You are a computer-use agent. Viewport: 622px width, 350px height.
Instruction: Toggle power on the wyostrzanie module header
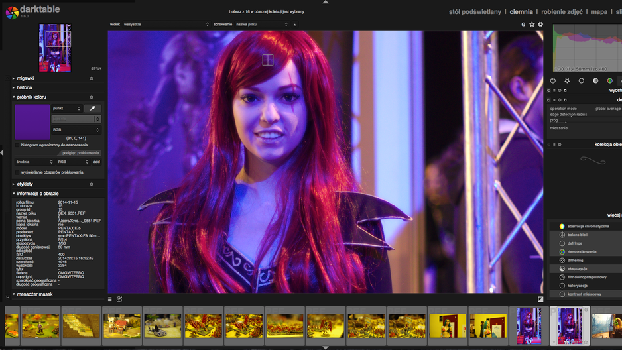tap(549, 91)
